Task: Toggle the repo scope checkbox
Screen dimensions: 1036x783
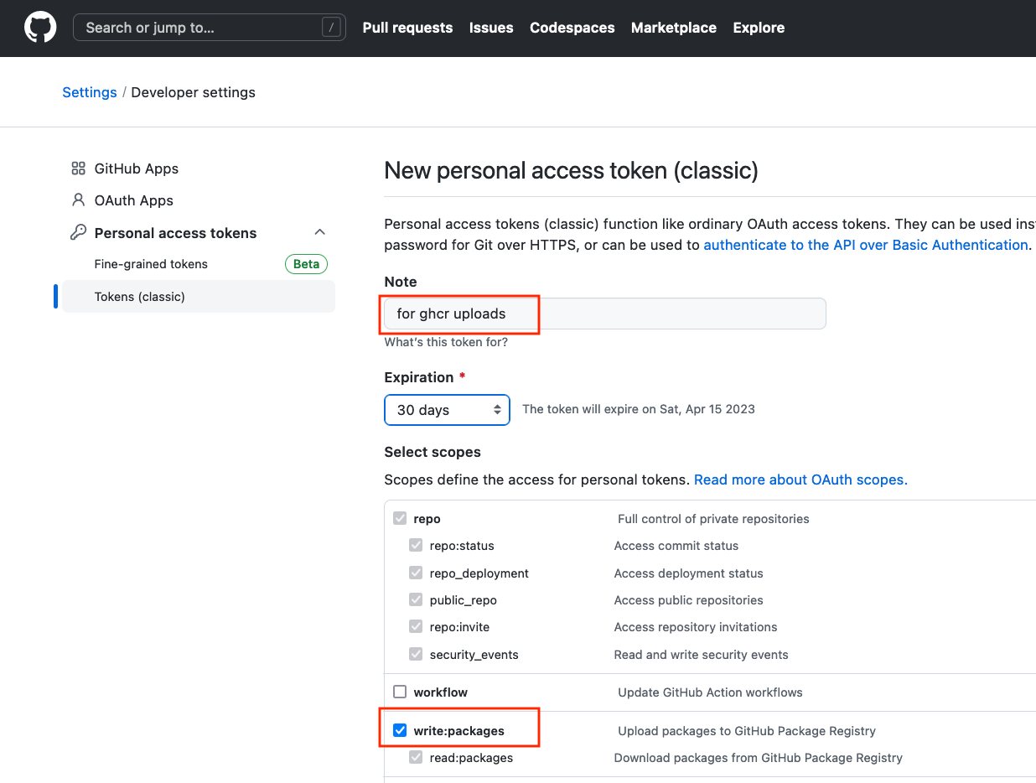Action: [x=400, y=518]
